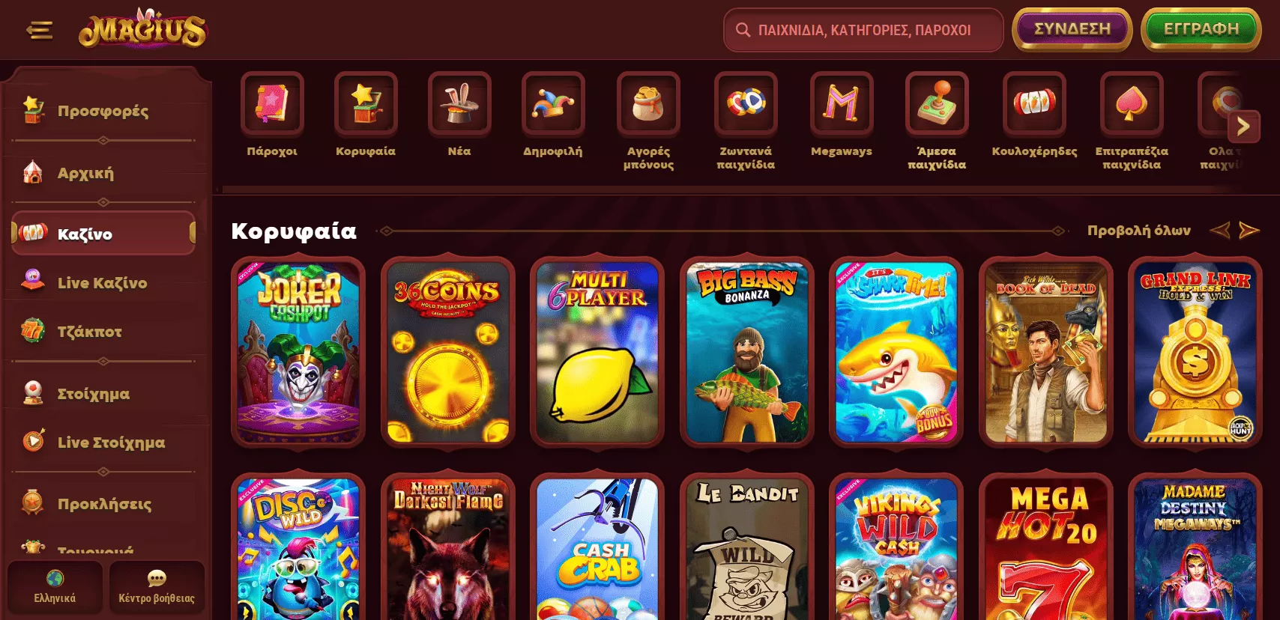Viewport: 1280px width, 620px height.
Task: Expand category list with right chevron
Action: point(1243,127)
